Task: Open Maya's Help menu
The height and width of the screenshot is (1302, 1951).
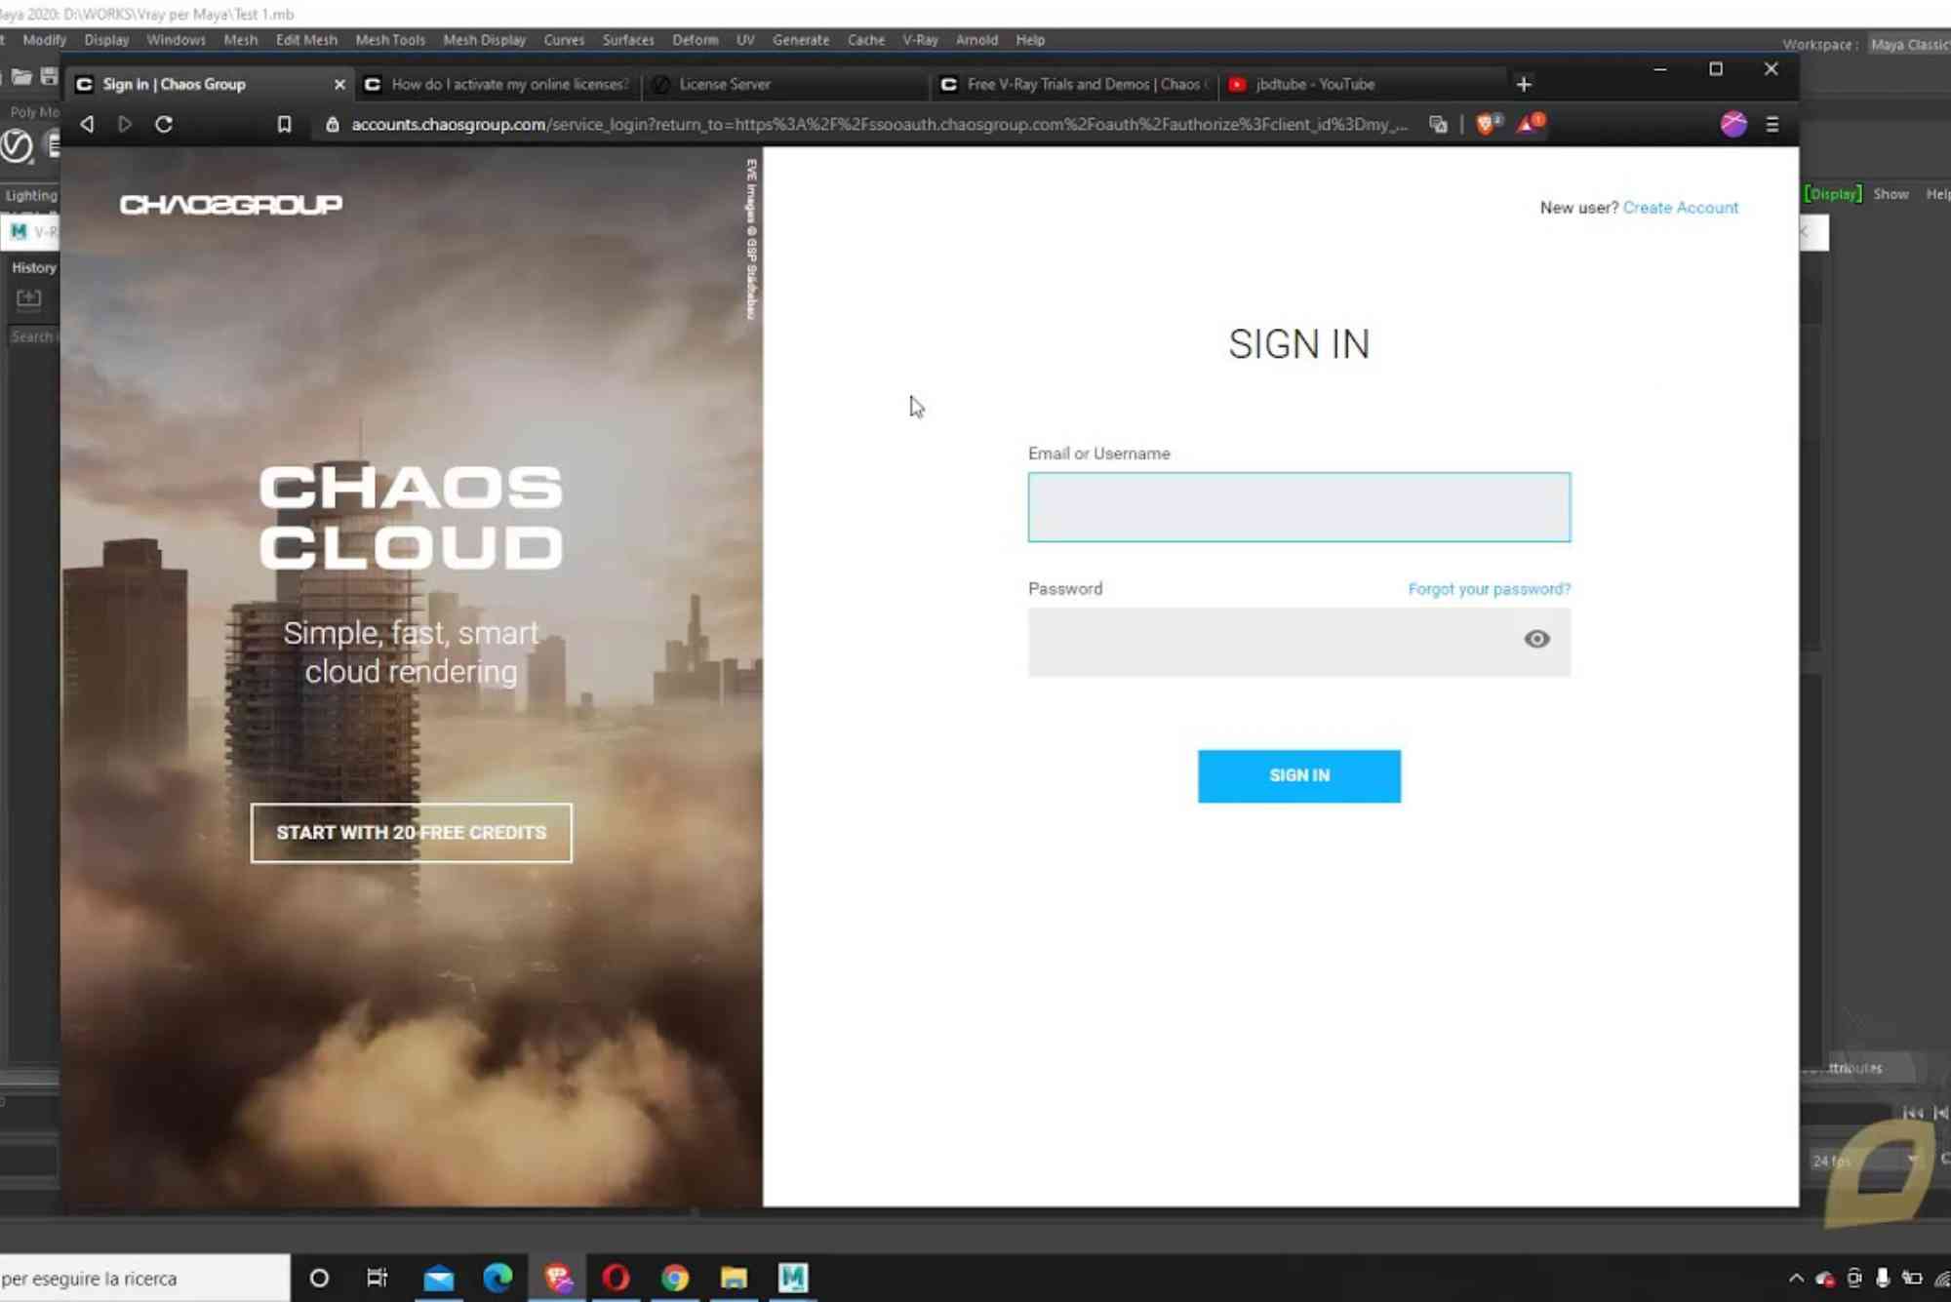Action: 1030,40
